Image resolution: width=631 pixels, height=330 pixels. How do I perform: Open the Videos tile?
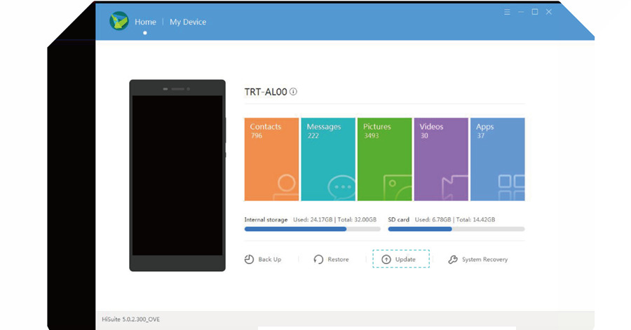point(441,159)
